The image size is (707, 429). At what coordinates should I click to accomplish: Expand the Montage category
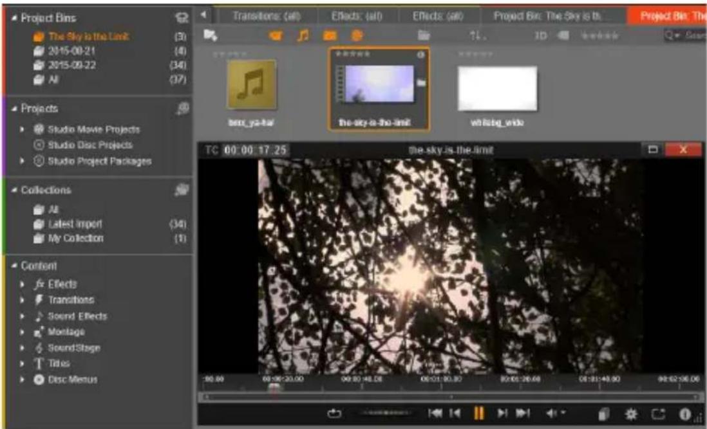[22, 333]
